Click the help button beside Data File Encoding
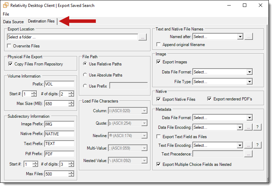Image resolution: width=274 pixels, height=188 pixels. coord(258,127)
